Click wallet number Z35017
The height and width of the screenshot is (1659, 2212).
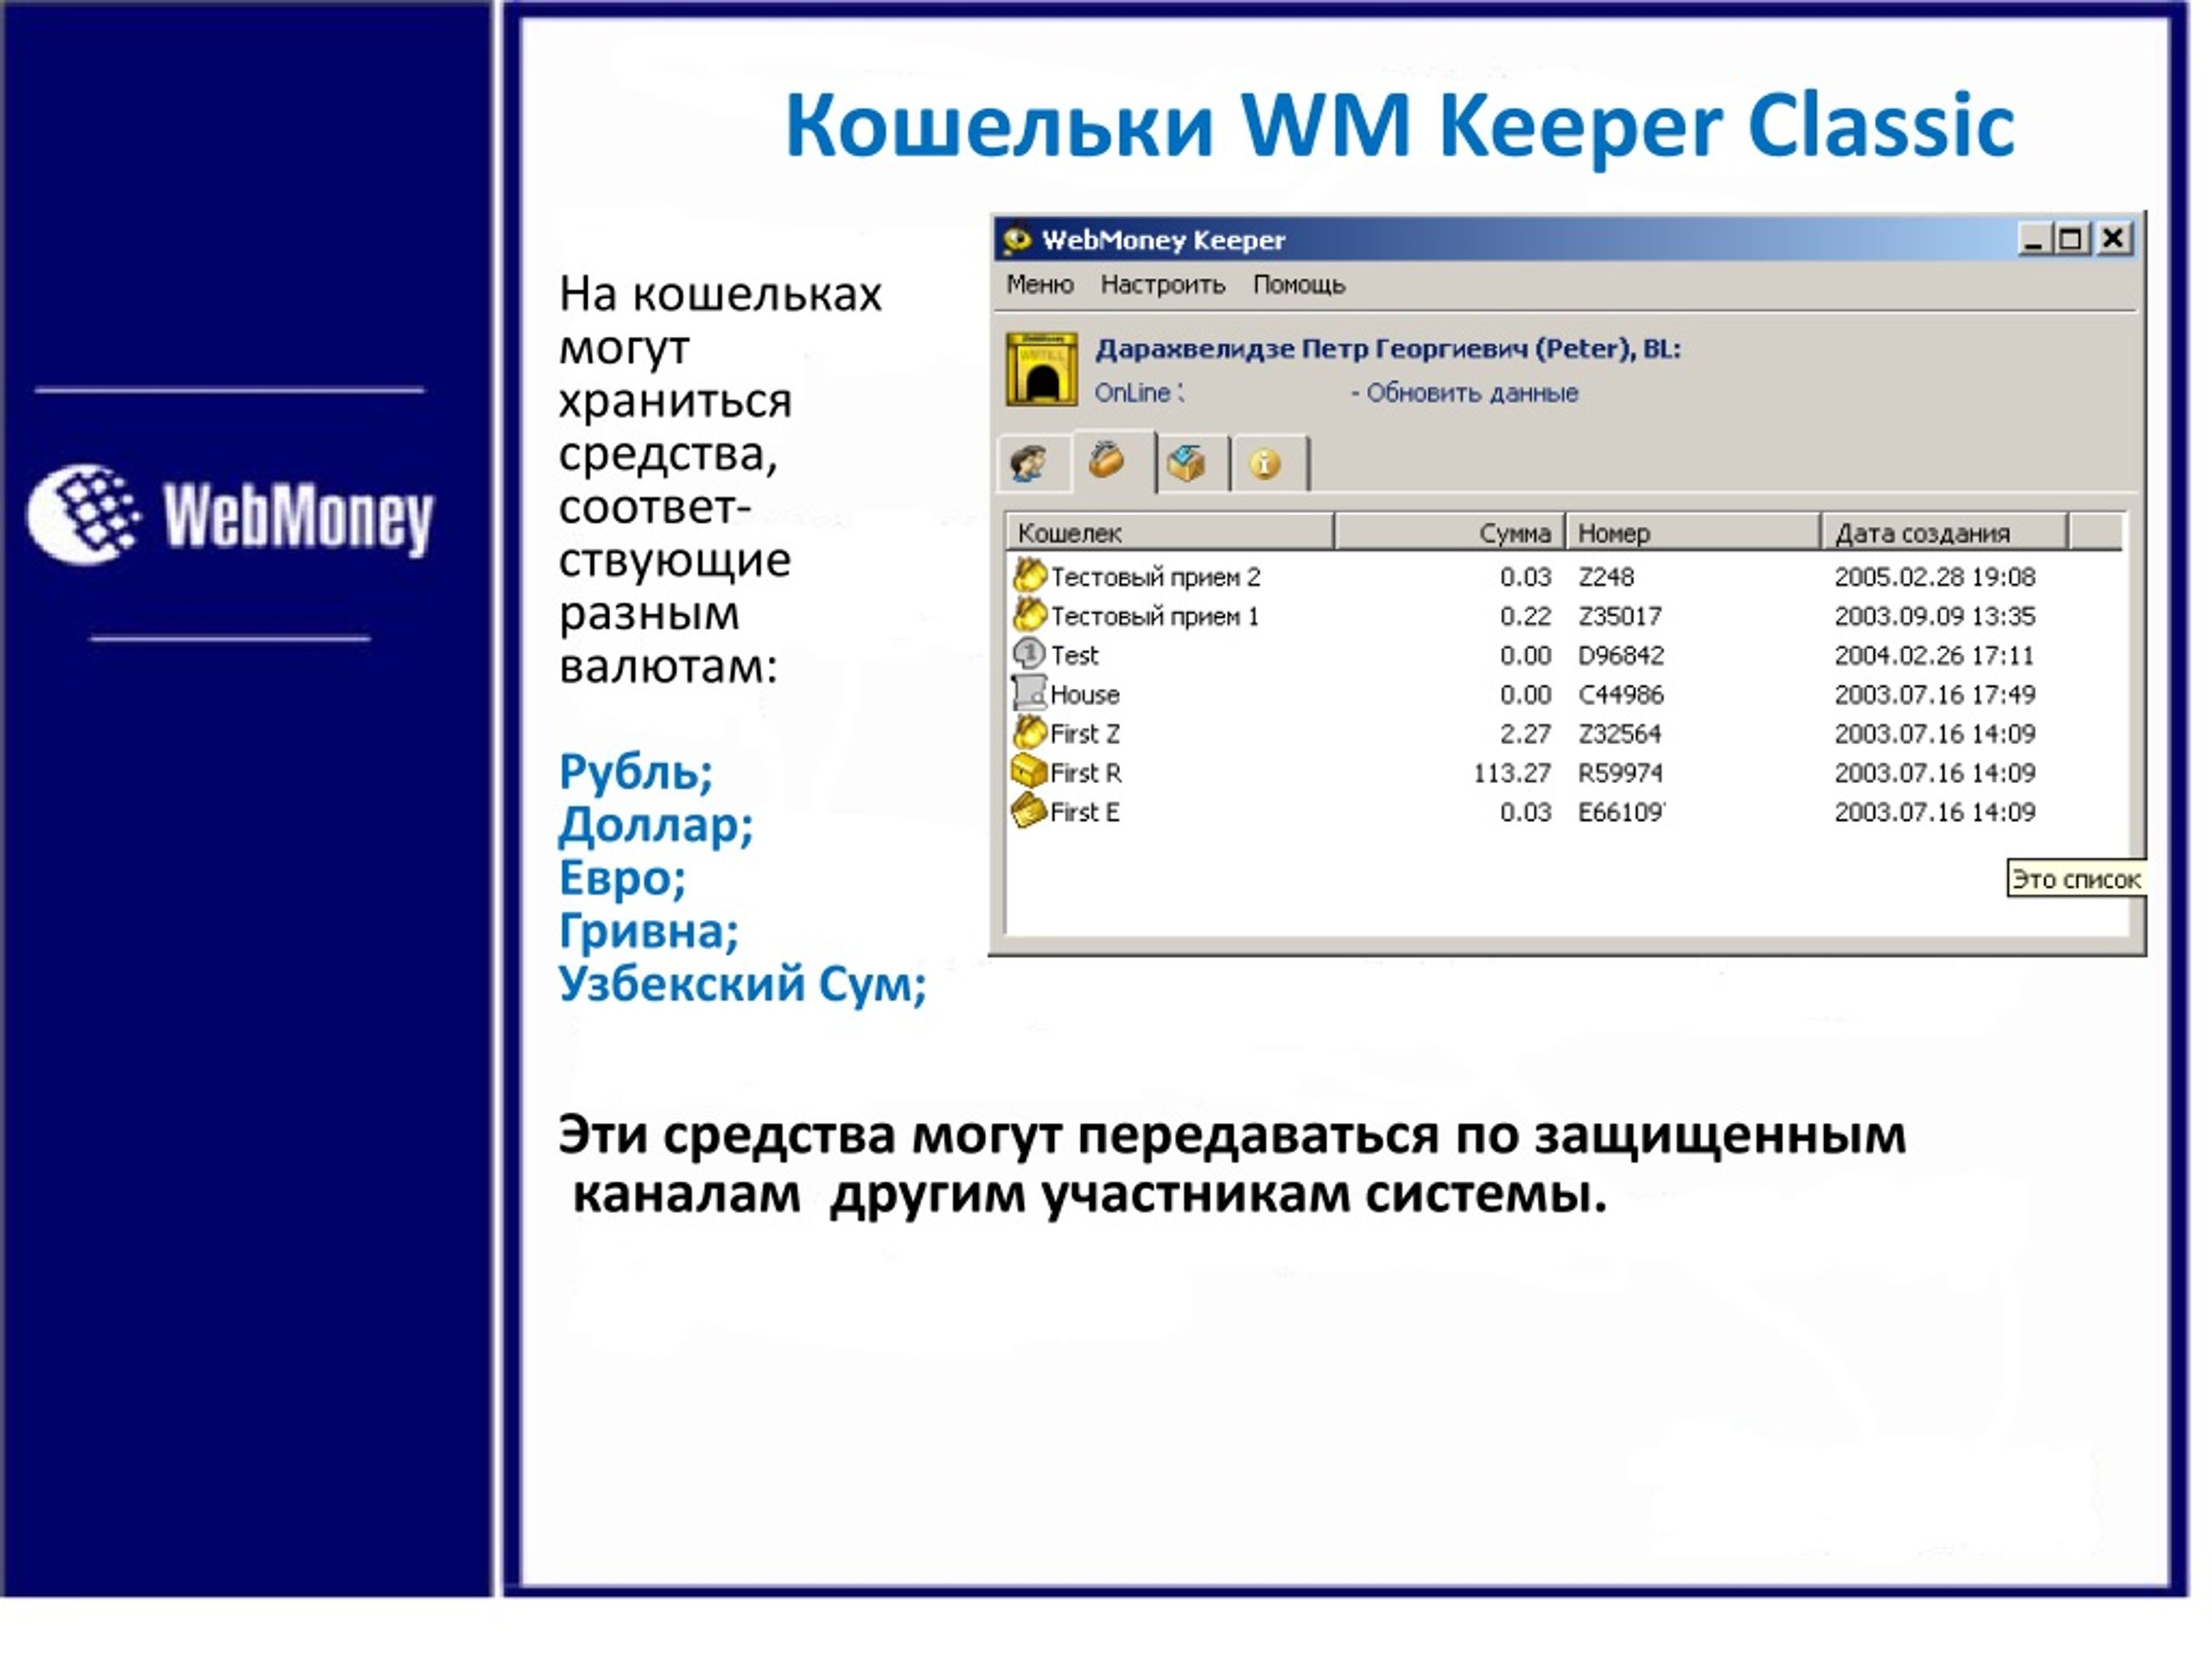1619,616
